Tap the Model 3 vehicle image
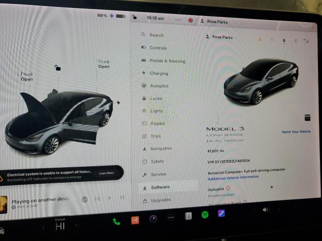This screenshot has width=322, height=241. click(261, 81)
